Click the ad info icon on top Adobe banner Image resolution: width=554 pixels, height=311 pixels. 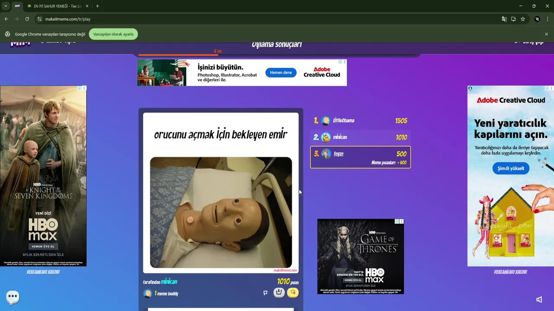pos(340,62)
